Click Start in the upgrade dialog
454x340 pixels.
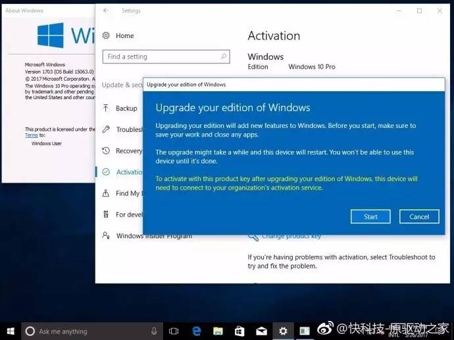[370, 217]
